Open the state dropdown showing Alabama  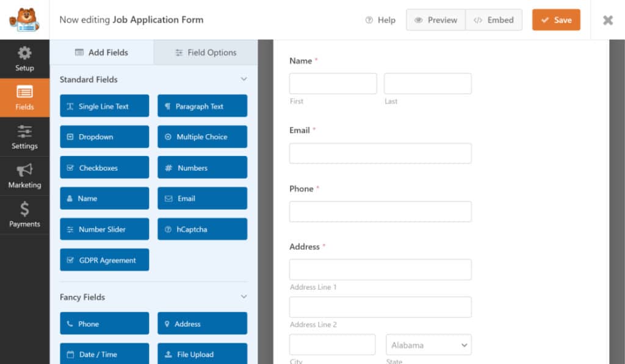click(x=428, y=344)
